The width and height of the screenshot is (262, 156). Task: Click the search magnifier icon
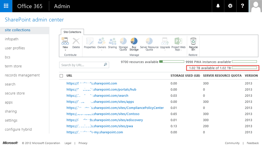pos(105,65)
